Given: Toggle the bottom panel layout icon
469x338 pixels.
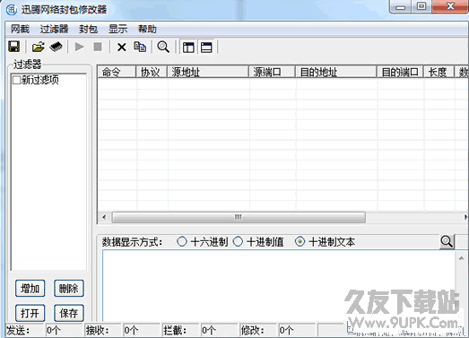Looking at the screenshot, I should [206, 48].
